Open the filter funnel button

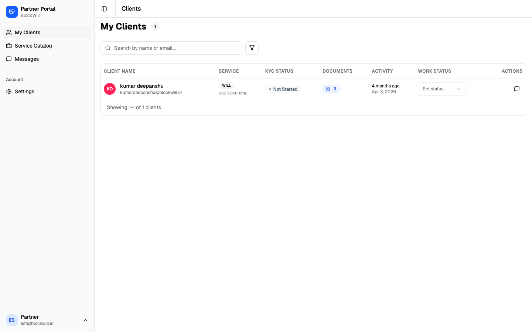point(252,48)
